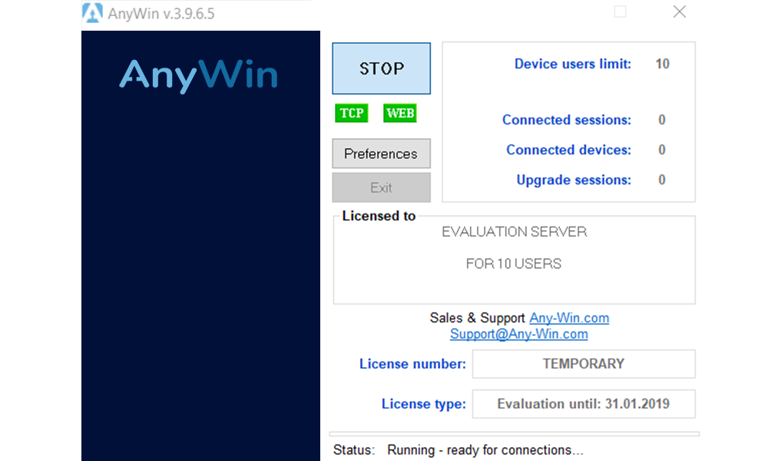Click the AnyWin title bar app icon
The image size is (768, 461).
click(x=92, y=13)
